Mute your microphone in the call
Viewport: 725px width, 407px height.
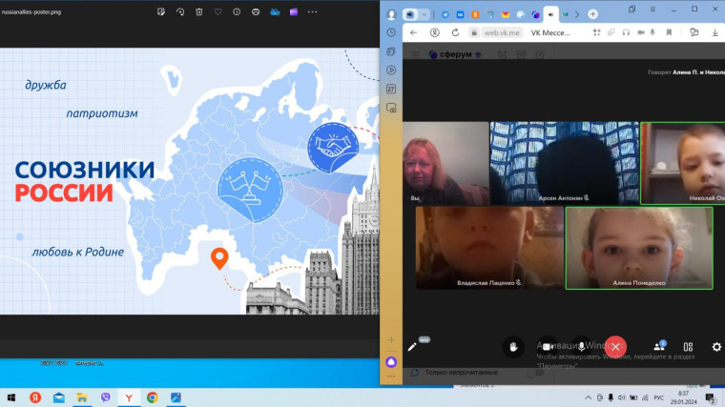pyautogui.click(x=581, y=347)
